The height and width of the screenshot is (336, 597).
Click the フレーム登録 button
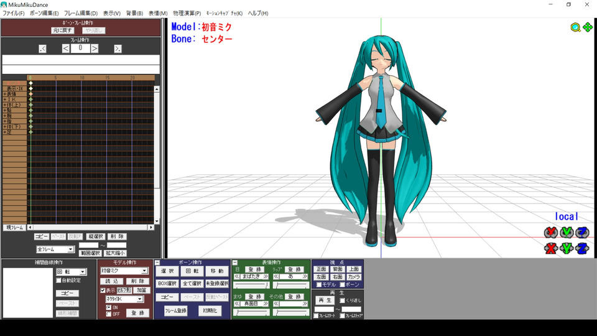click(175, 310)
